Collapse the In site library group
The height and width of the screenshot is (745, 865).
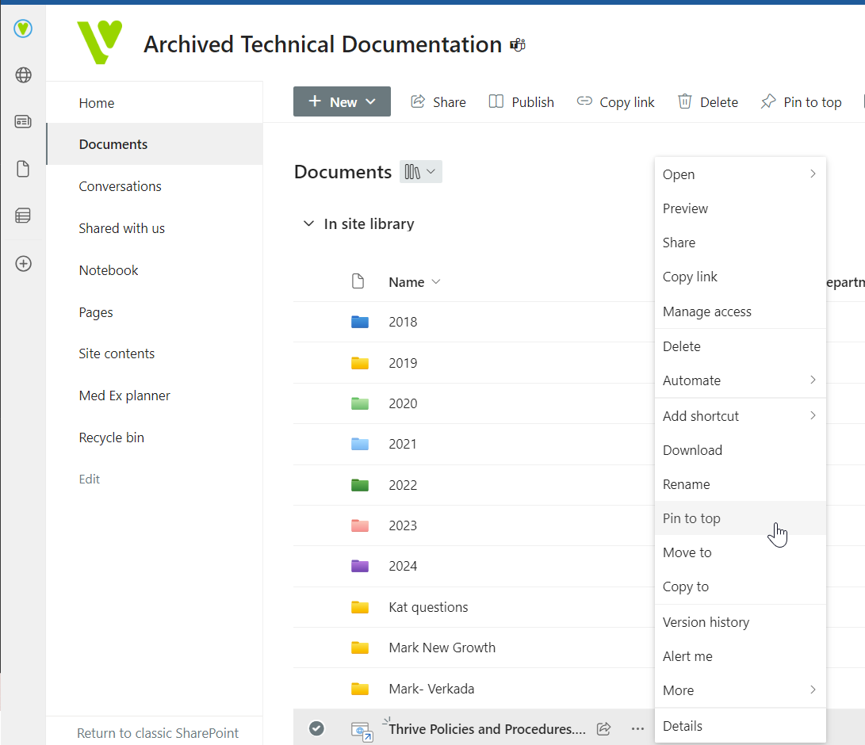click(308, 224)
